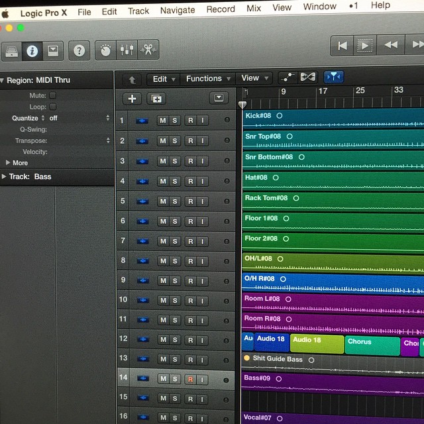Screen dimensions: 424x424
Task: Enable the Mute checkbox in Region inspector
Action: [53, 95]
